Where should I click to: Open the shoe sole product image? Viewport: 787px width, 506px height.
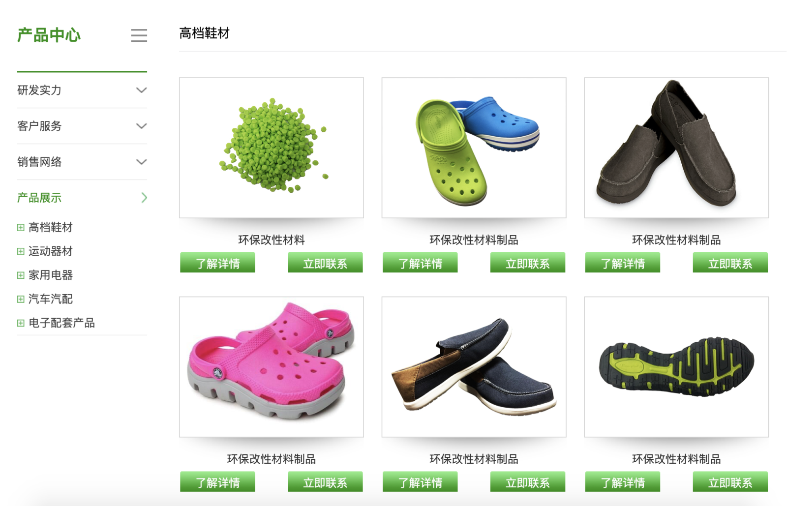pos(676,367)
